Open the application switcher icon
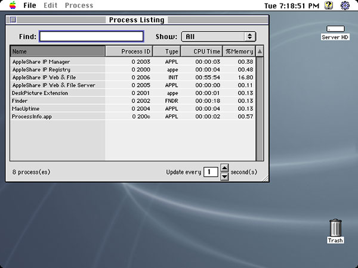The width and height of the screenshot is (358, 268). click(345, 5)
